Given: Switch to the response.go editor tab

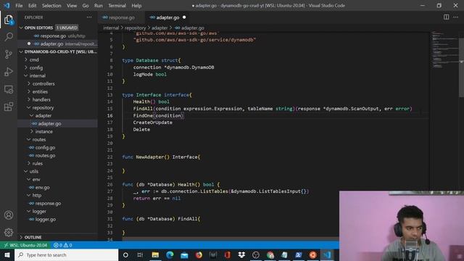Looking at the screenshot, I should [x=121, y=17].
